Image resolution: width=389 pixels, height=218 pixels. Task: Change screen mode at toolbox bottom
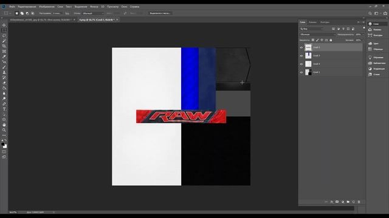click(4, 157)
